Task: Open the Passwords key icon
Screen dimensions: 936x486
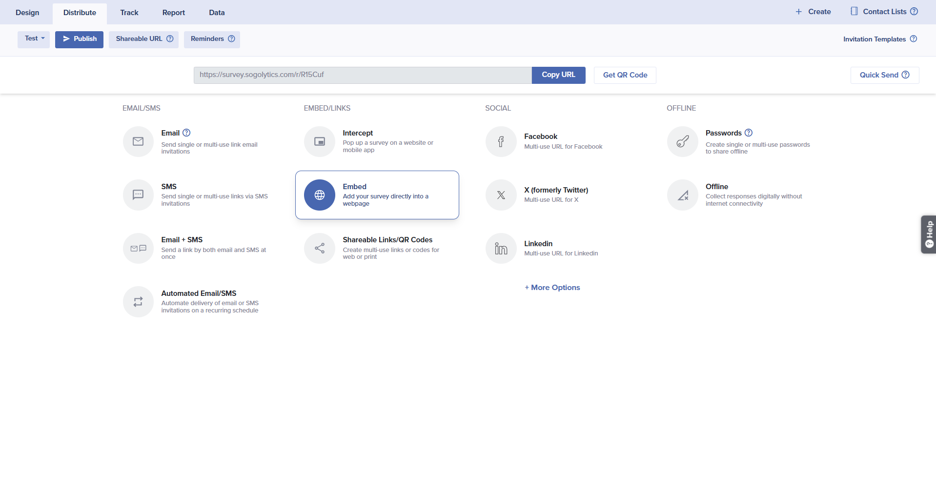Action: point(682,141)
